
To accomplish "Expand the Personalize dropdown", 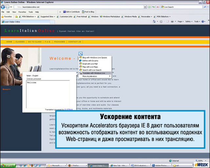I will click(152, 17).
